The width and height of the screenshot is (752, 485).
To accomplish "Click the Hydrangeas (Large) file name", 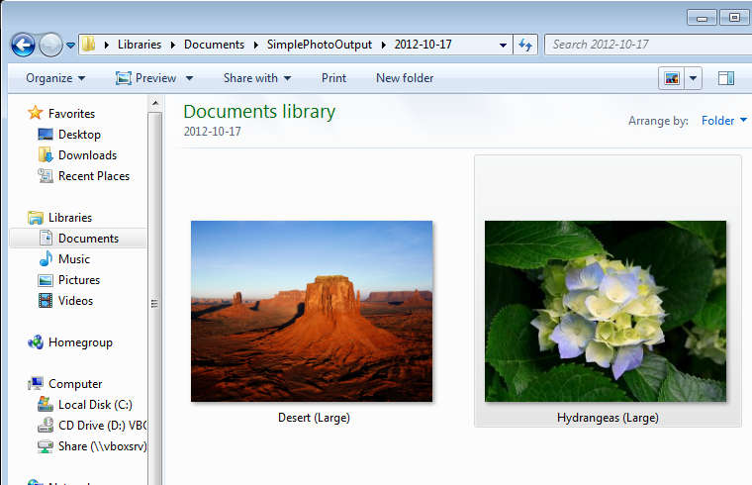I will click(x=608, y=418).
